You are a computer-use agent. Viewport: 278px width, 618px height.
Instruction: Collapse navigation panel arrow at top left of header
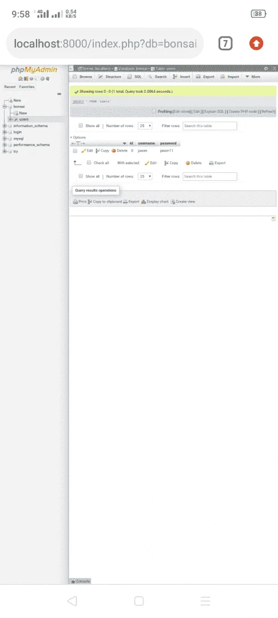[72, 69]
